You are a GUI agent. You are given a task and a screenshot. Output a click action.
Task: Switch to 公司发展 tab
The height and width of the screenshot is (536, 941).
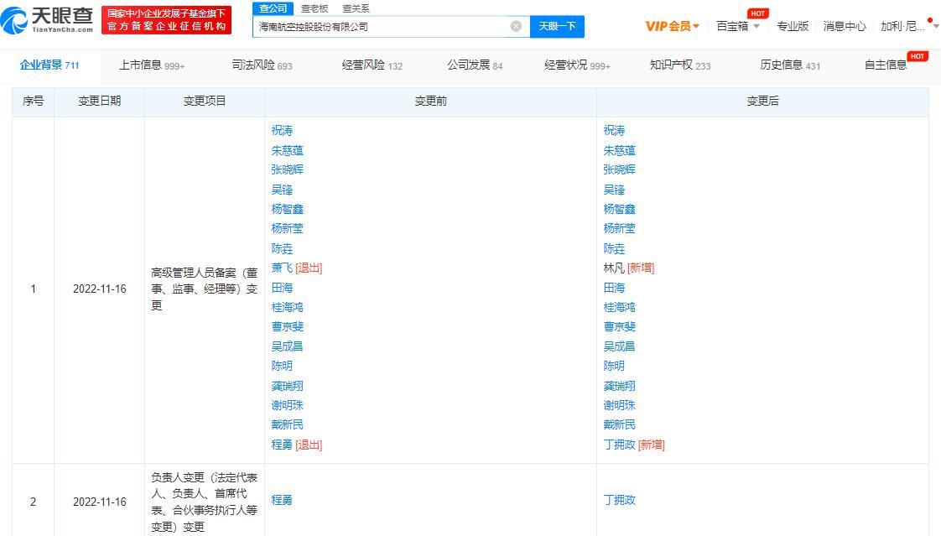[475, 65]
